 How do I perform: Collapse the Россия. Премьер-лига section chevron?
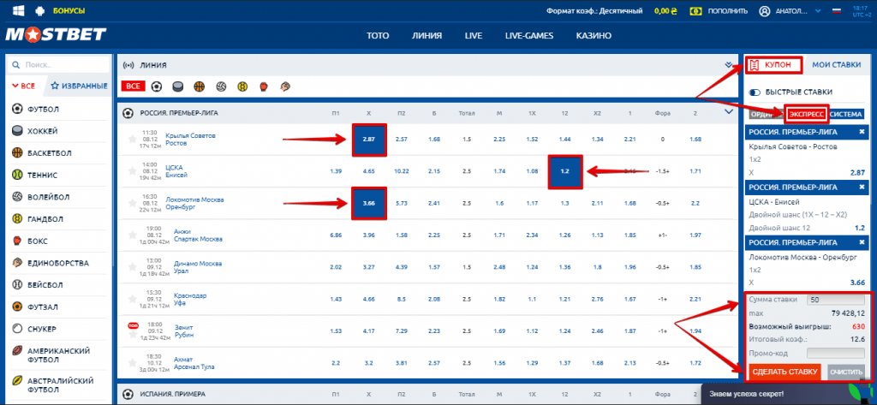pos(728,112)
